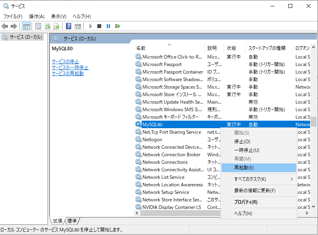Select Microsoft キーボード フィルター service
The image size is (318, 235).
(x=222, y=117)
